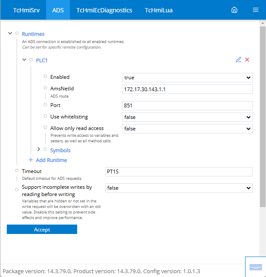This screenshot has height=277, width=266.
Task: Collapse the Runtimes section
Action: pyautogui.click(x=10, y=33)
